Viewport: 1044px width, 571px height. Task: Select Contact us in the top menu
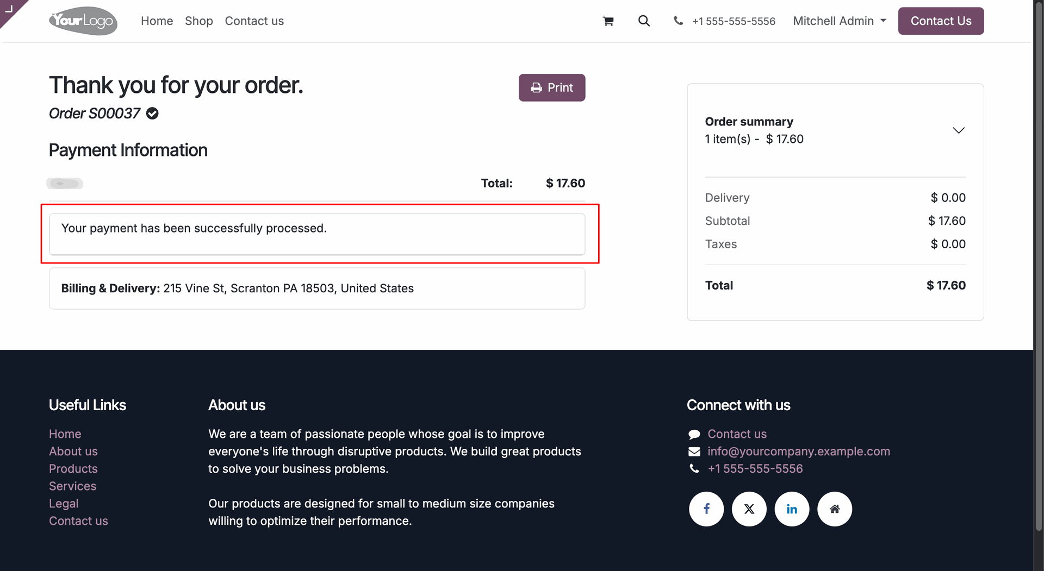pos(254,21)
